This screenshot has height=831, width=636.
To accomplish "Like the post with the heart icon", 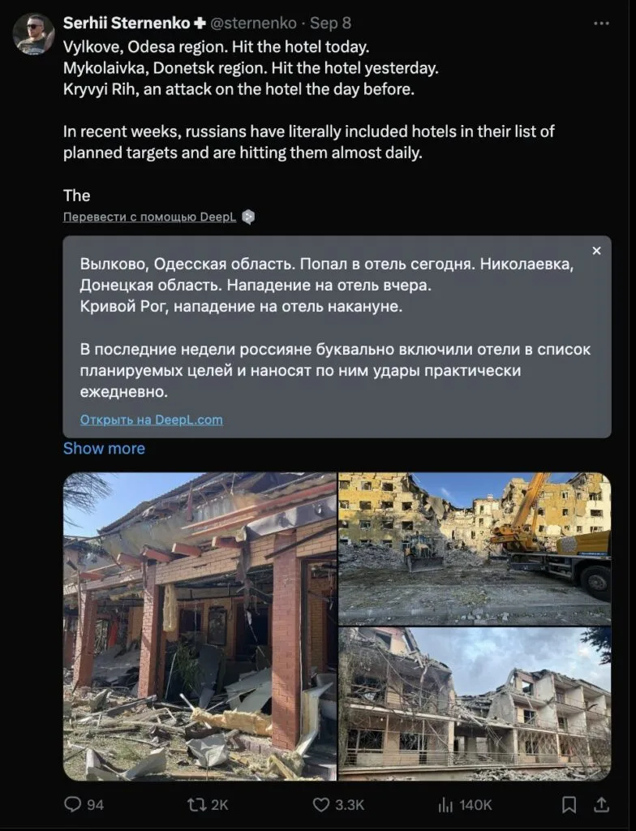I will 320,804.
